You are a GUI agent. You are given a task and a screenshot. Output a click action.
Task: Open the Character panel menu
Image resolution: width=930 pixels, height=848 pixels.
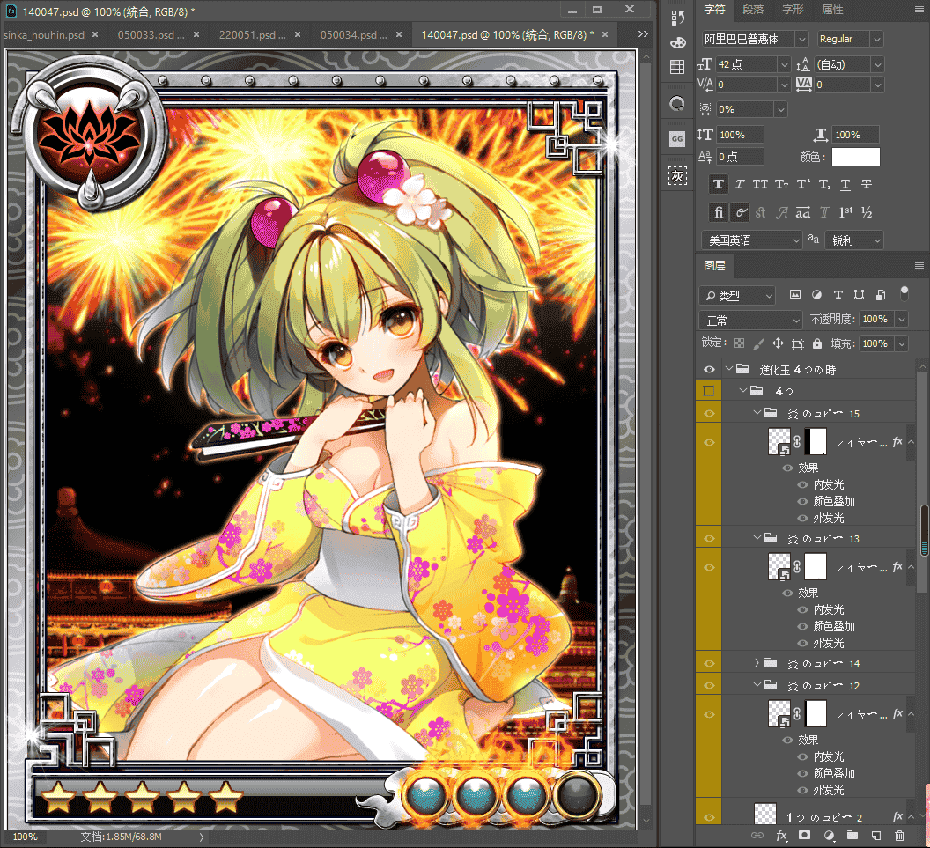(x=919, y=10)
